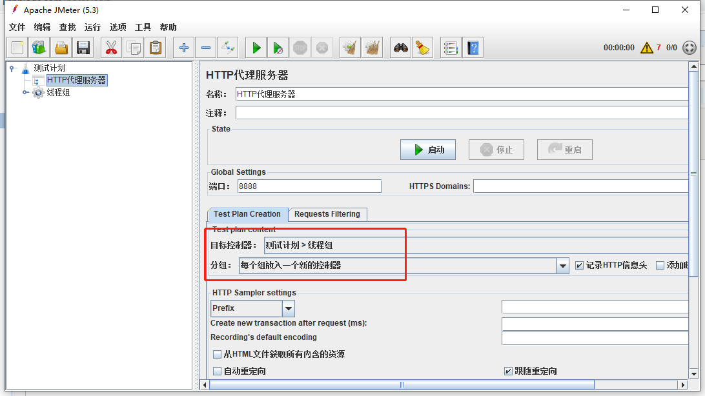Open the 目标控制器 combo box
705x396 pixels.
pyautogui.click(x=476, y=245)
